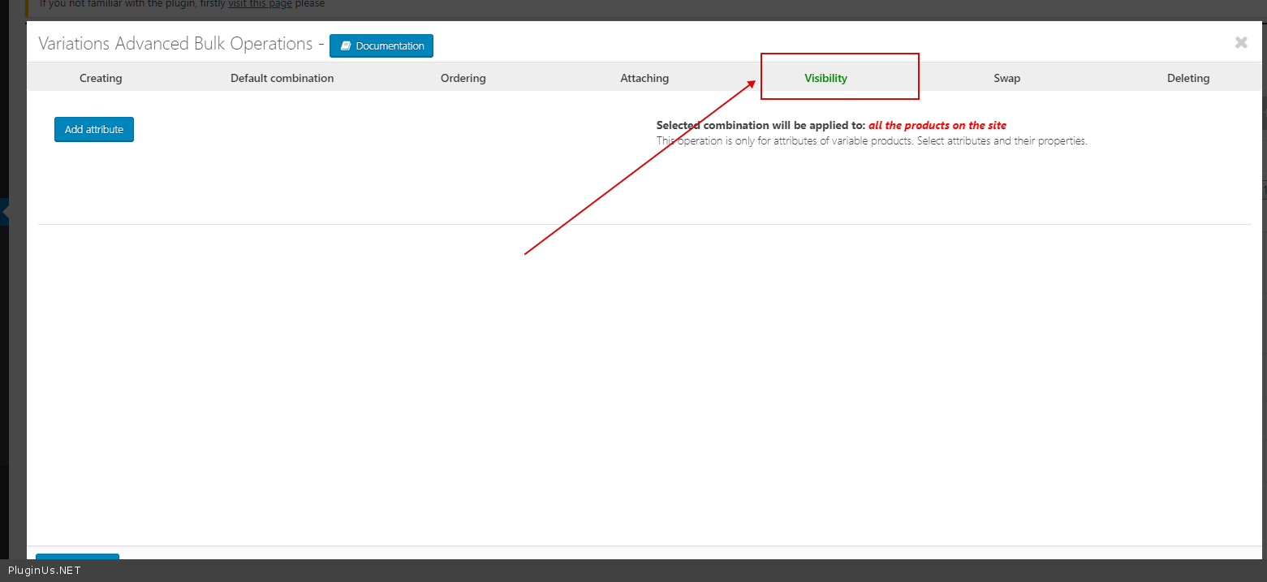
Task: Click 'Variations Advanced Bulk Operations' title
Action: click(175, 44)
